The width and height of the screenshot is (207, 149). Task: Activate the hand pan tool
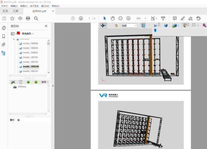click(x=113, y=18)
